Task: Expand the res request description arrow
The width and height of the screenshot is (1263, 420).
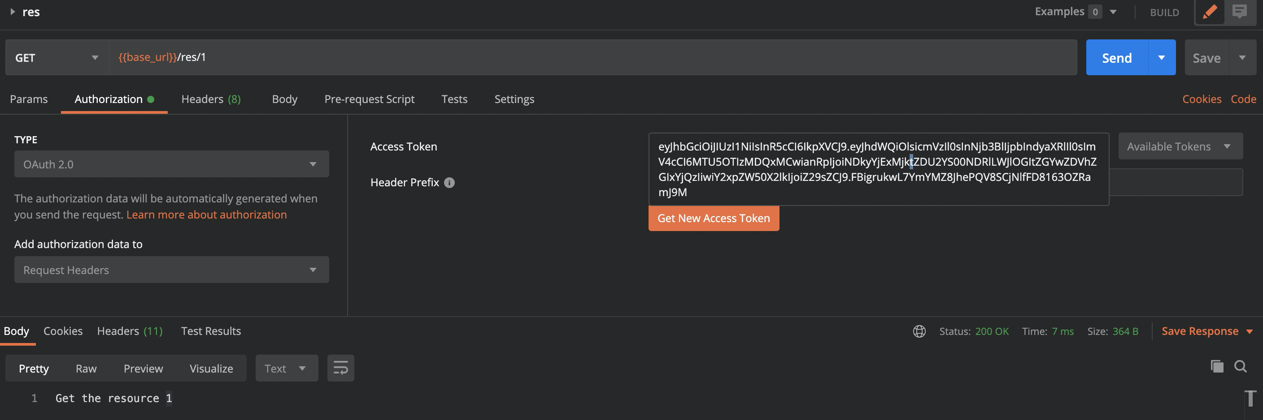Action: [x=13, y=12]
